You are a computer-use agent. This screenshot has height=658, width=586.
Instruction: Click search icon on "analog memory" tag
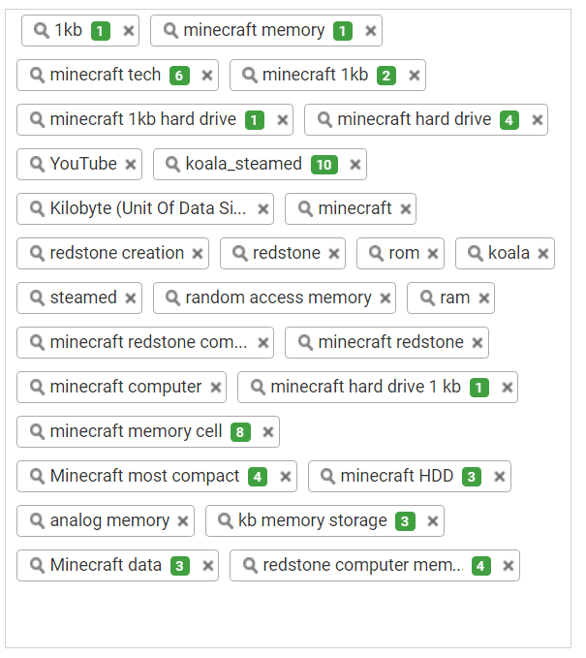[x=38, y=521]
